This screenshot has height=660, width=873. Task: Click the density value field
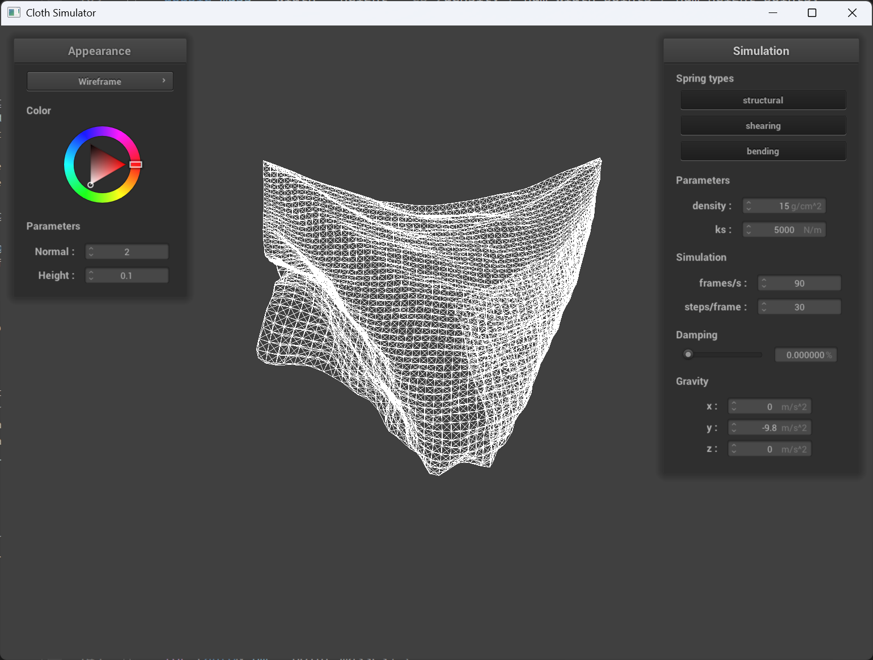coord(784,206)
